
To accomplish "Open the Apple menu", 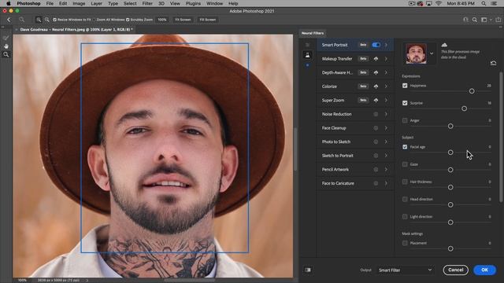I will click(x=9, y=3).
